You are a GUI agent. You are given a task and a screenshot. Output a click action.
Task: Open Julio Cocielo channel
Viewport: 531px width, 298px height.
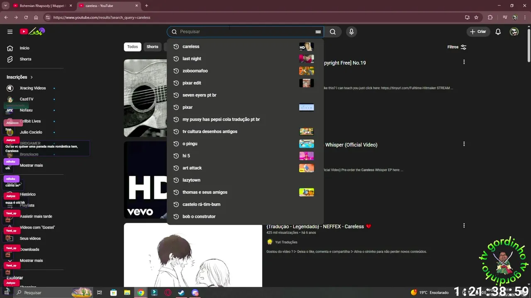coord(32,132)
